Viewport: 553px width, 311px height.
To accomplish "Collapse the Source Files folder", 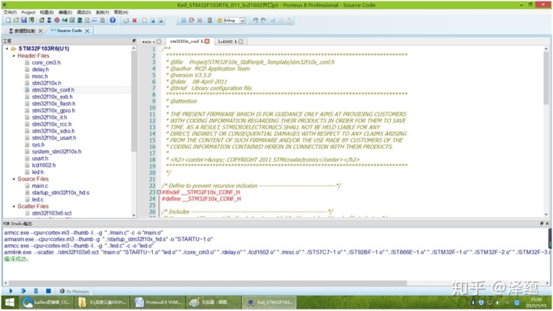I will pyautogui.click(x=14, y=178).
